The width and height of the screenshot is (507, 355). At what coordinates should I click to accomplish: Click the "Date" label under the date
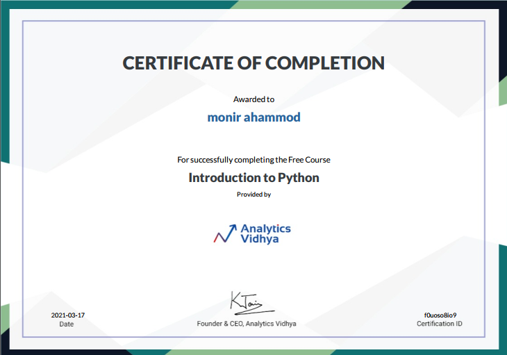[67, 324]
